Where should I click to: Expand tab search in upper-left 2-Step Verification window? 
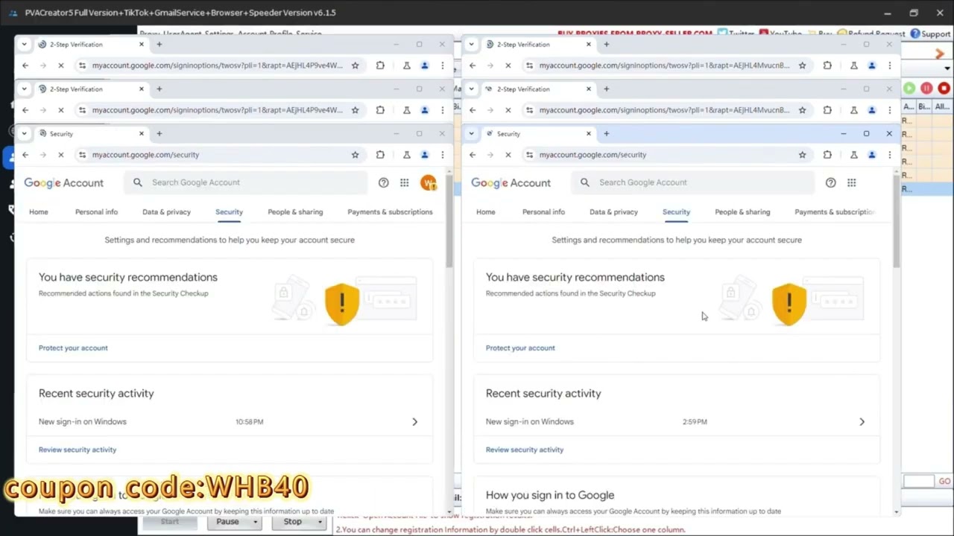(x=24, y=45)
